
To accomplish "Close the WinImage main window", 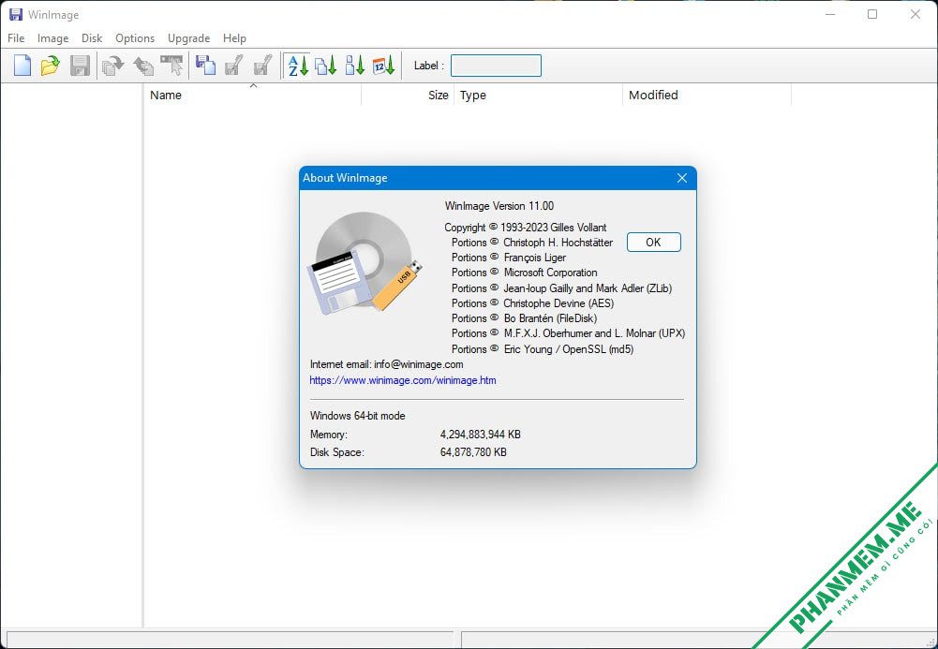I will 916,14.
